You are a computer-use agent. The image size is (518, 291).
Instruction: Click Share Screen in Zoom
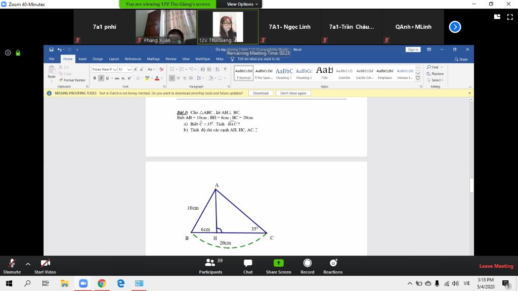[279, 266]
